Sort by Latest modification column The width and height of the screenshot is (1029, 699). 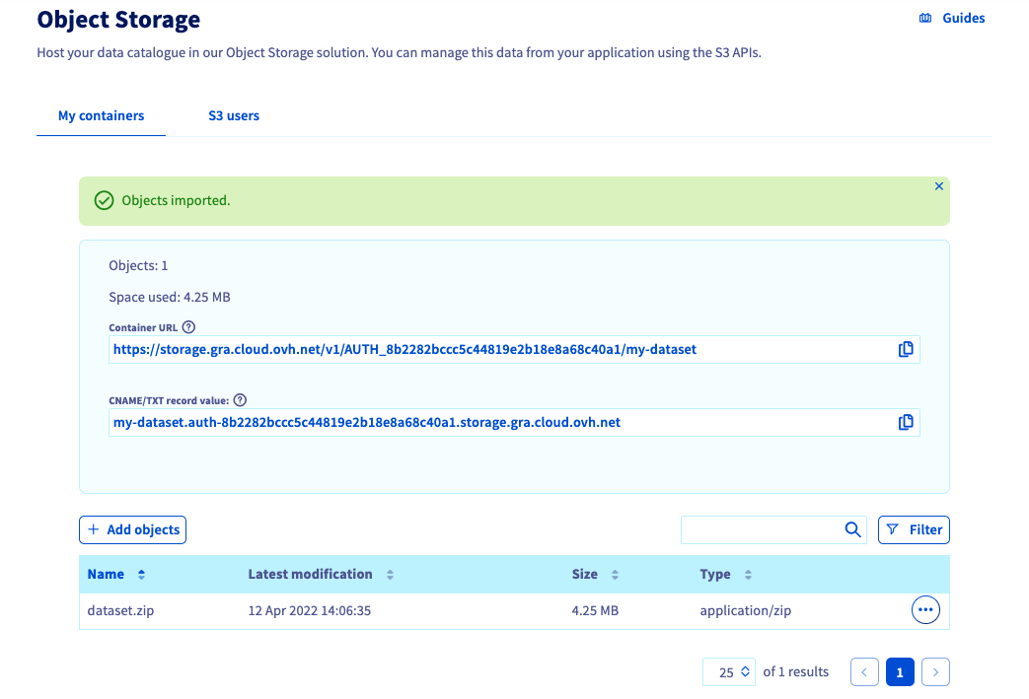pyautogui.click(x=390, y=575)
